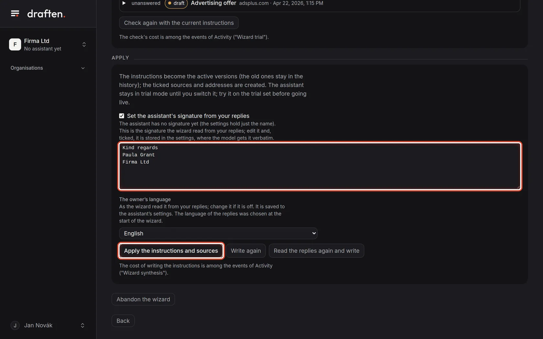Open the Jan Novák account menu chevrons
543x339 pixels.
[x=82, y=325]
